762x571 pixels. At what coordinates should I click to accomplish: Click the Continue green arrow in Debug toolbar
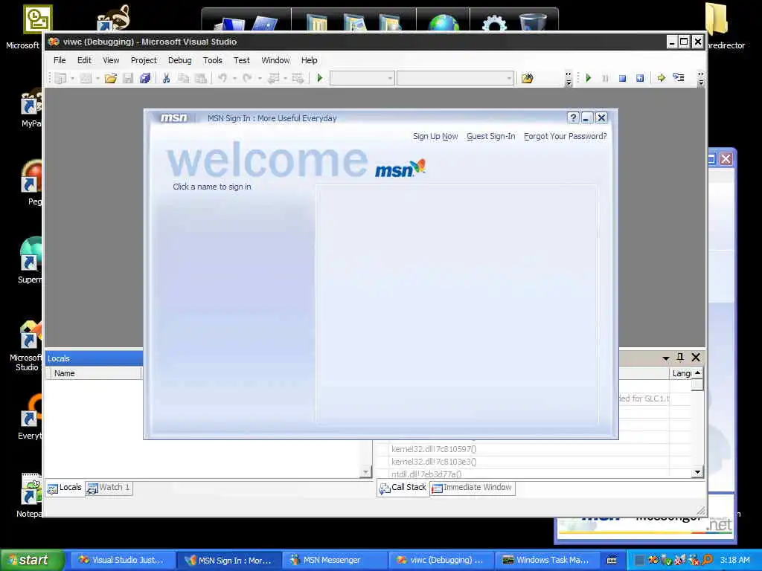coord(589,78)
